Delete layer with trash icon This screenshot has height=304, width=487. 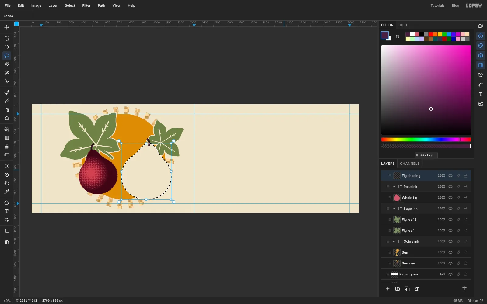[x=464, y=289]
